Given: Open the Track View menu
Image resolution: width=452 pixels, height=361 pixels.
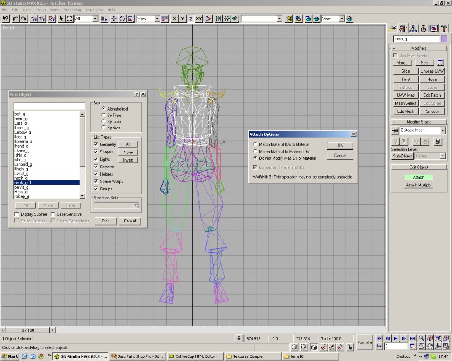Looking at the screenshot, I should point(94,10).
